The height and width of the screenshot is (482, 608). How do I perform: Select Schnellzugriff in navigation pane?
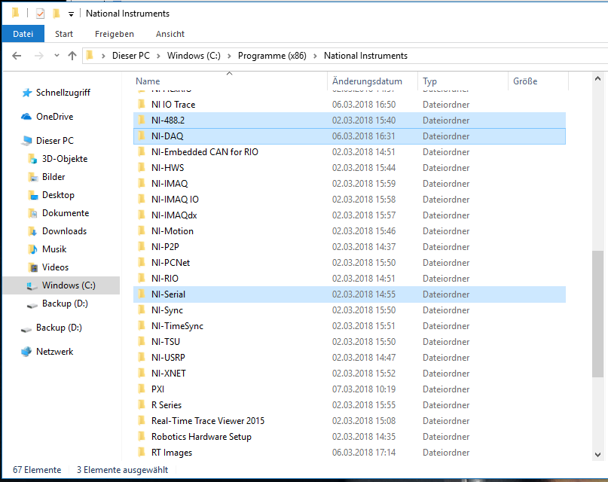tap(63, 93)
